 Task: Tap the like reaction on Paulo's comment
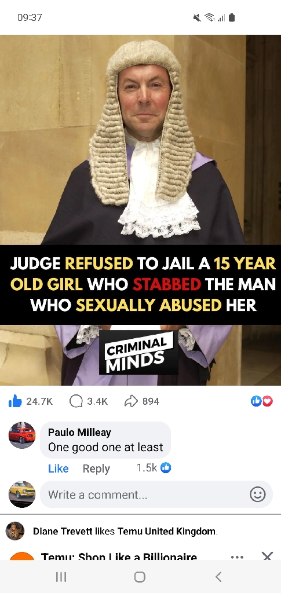coord(166,468)
